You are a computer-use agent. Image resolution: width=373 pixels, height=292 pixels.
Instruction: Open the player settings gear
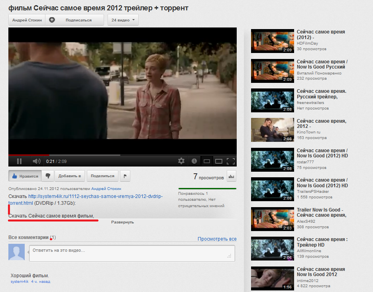pos(181,161)
